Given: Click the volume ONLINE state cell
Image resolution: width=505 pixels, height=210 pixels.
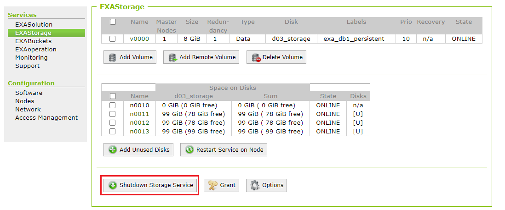Looking at the screenshot, I should pyautogui.click(x=464, y=39).
